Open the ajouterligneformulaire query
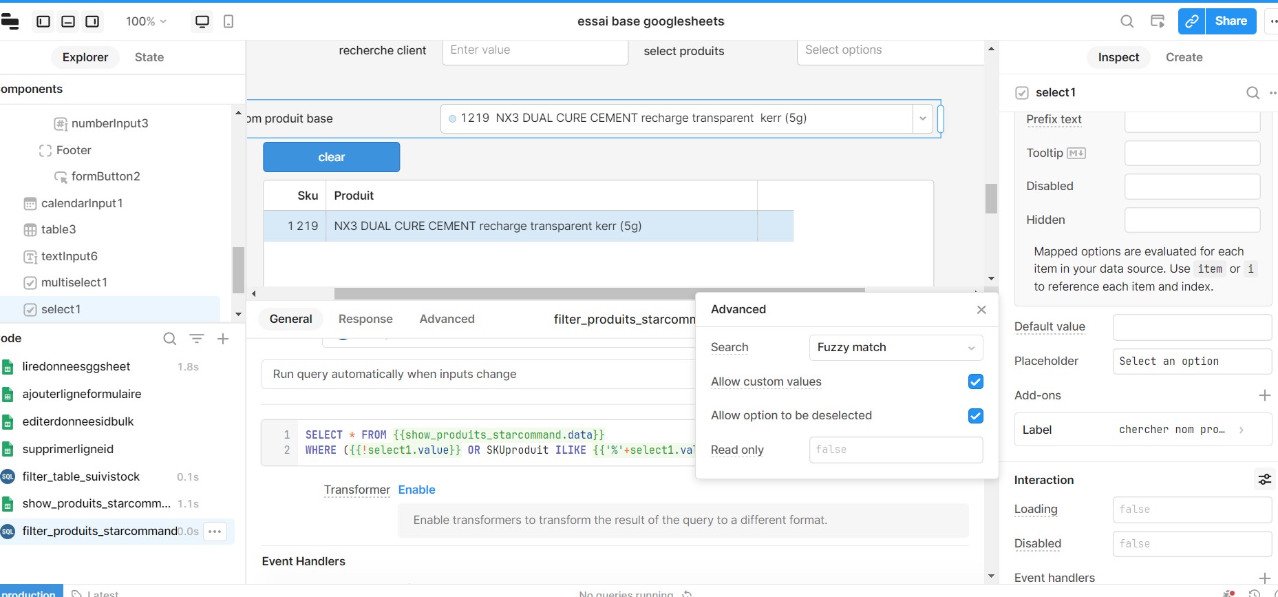 [x=81, y=394]
